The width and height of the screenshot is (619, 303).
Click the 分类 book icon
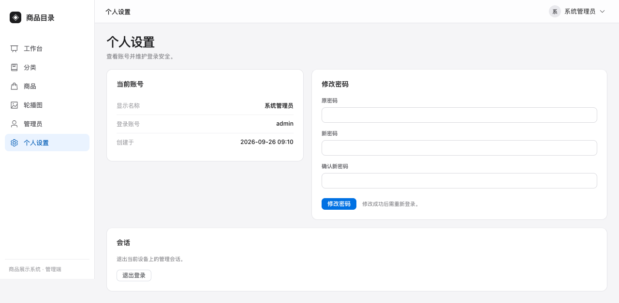coord(15,68)
